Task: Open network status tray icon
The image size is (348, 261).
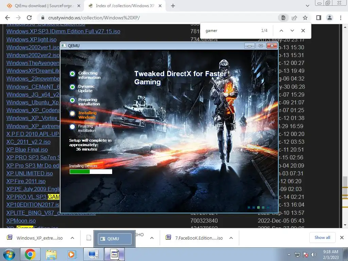Action: [x=297, y=255]
